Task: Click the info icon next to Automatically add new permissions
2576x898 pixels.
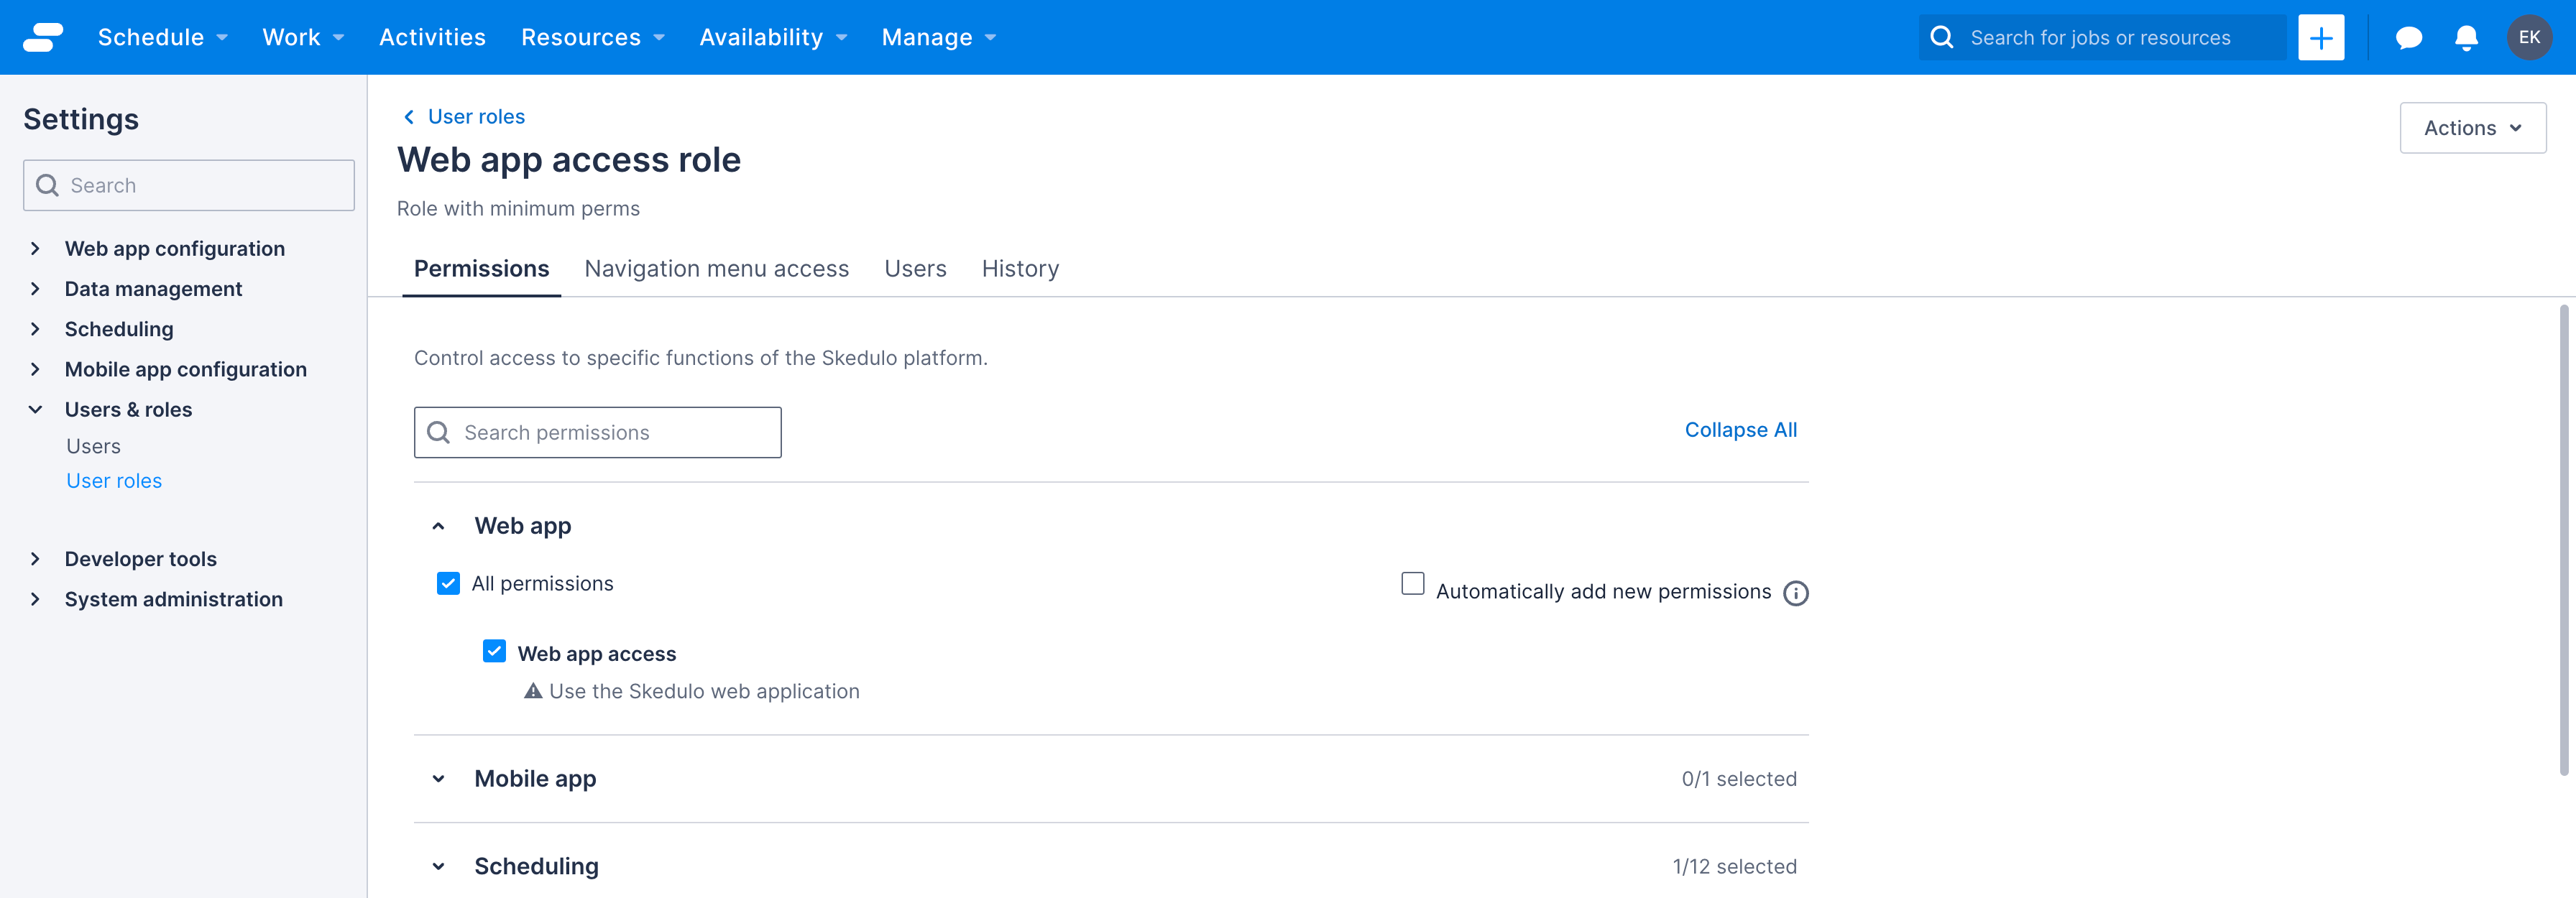Action: tap(1796, 593)
